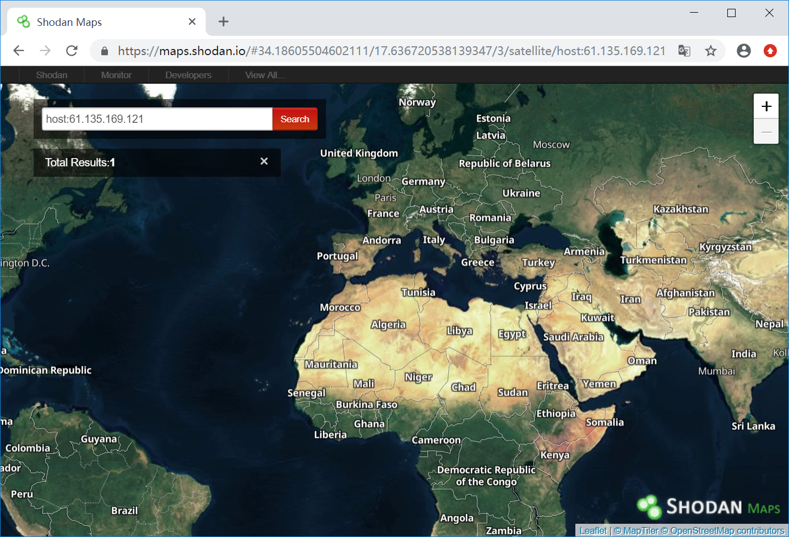
Task: Open the red browser update icon
Action: (x=770, y=51)
